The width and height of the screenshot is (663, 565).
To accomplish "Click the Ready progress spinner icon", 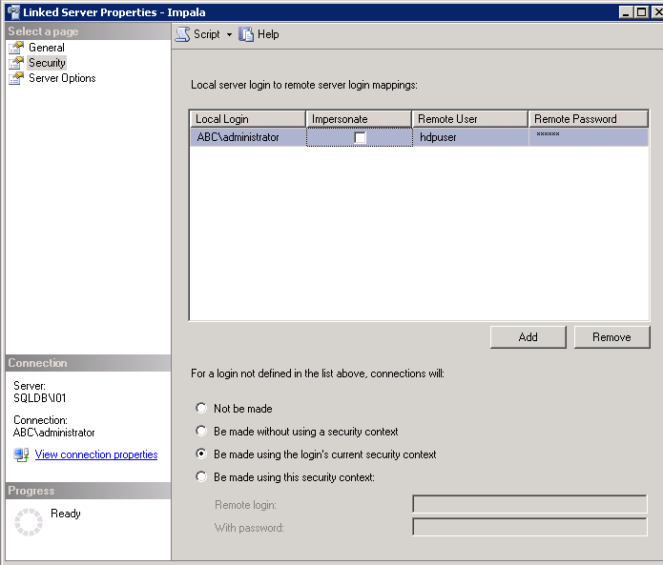I will [x=29, y=522].
